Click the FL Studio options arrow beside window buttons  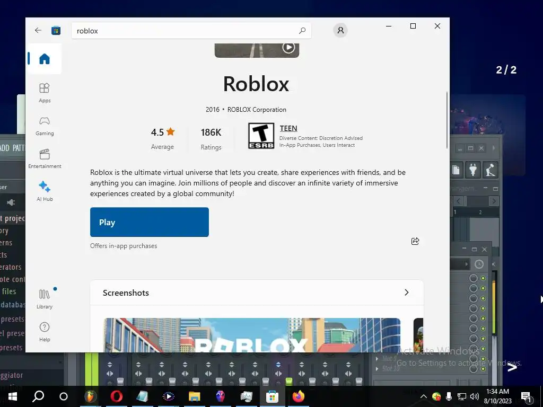coord(494,148)
